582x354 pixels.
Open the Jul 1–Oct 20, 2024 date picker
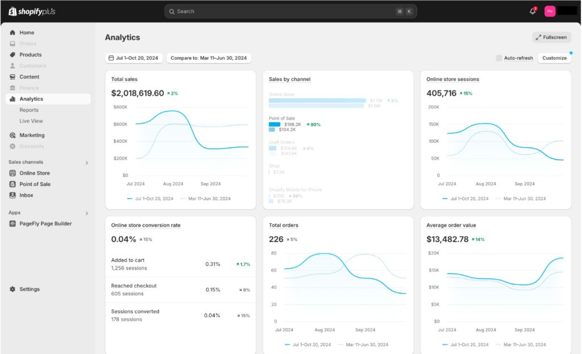click(x=134, y=58)
